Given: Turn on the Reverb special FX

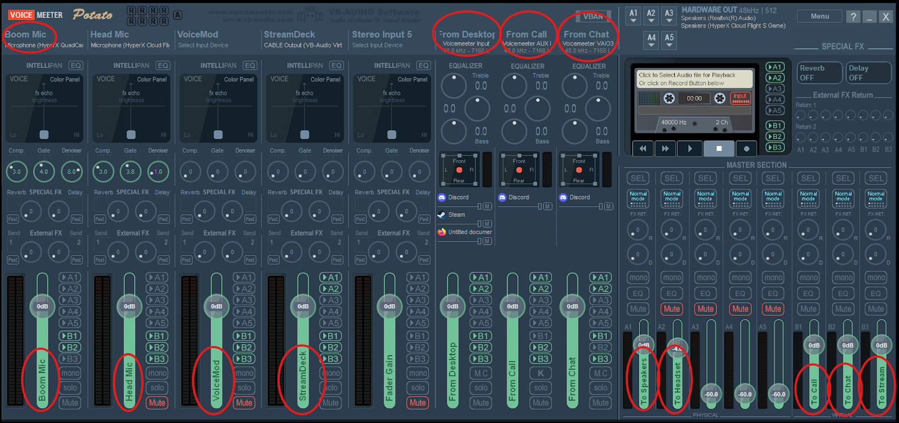Looking at the screenshot, I should tap(820, 73).
